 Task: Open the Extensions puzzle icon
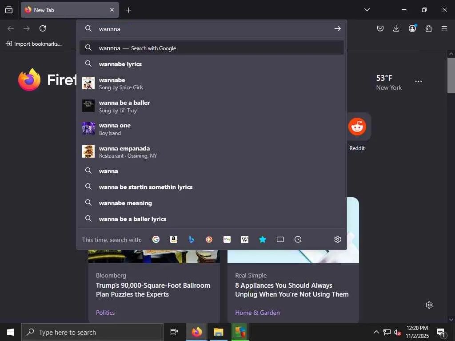pyautogui.click(x=428, y=28)
